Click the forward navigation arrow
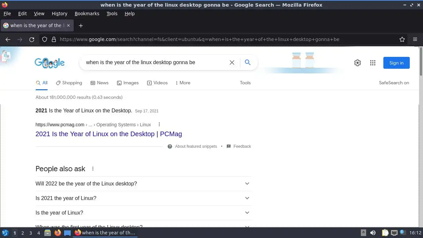This screenshot has height=238, width=423. [x=20, y=39]
